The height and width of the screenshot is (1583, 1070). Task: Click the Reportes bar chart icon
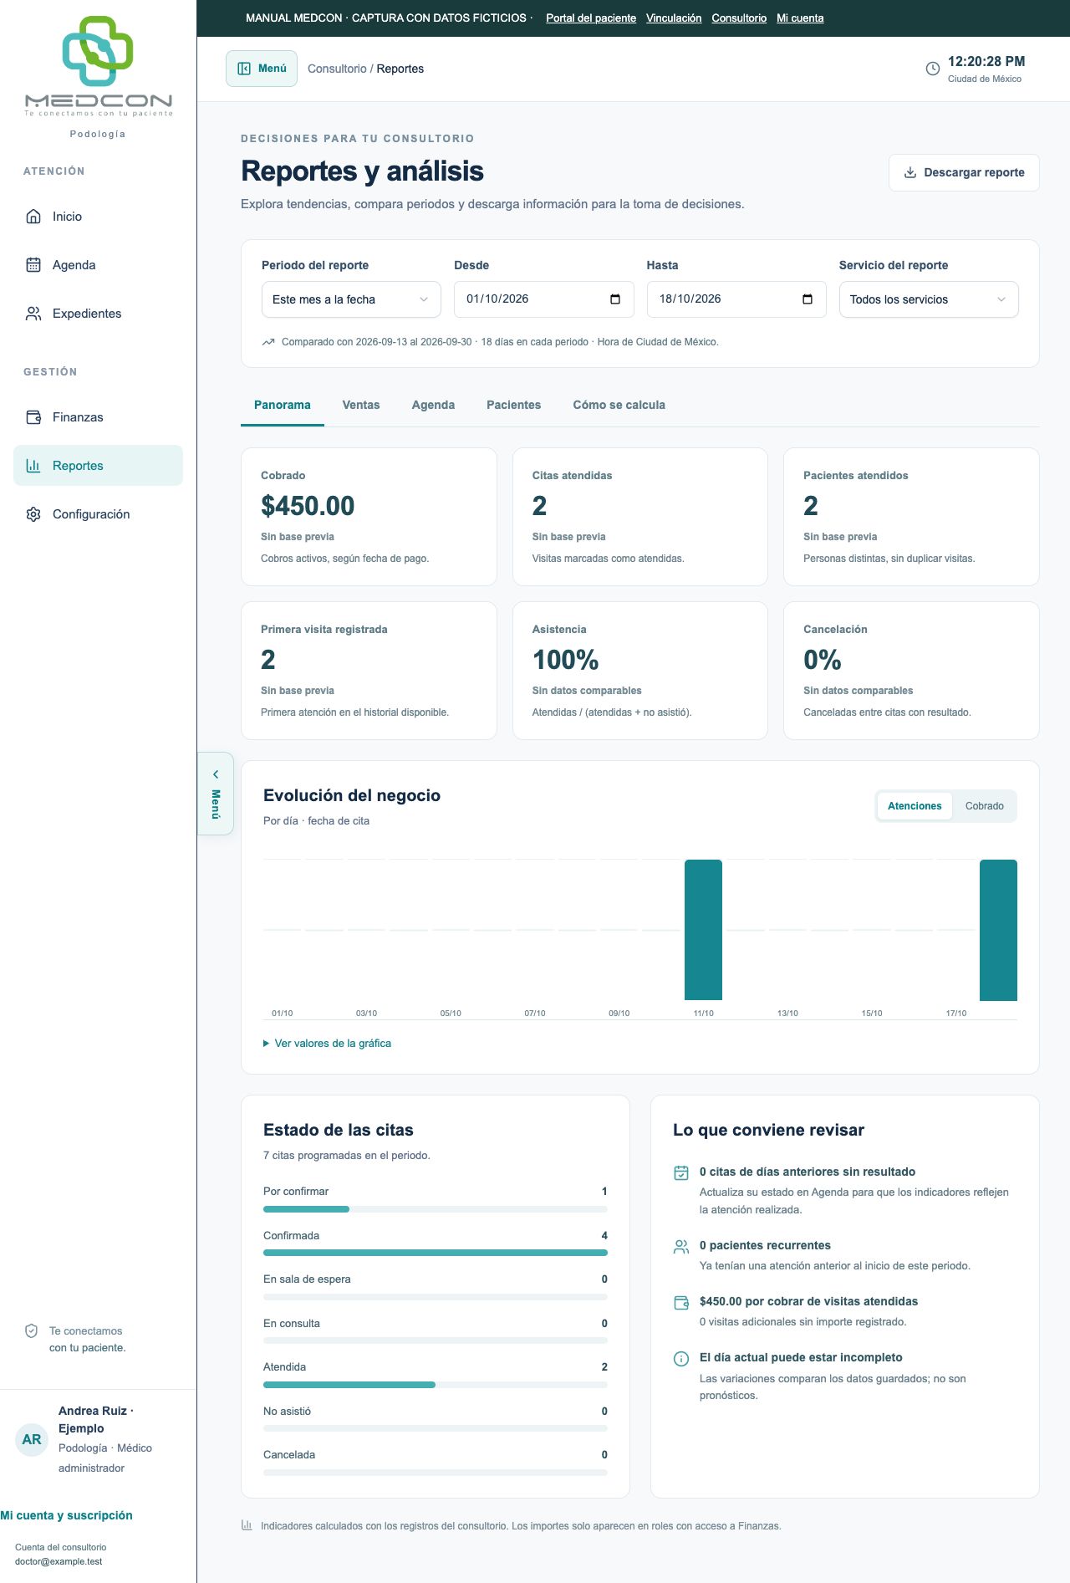tap(33, 466)
